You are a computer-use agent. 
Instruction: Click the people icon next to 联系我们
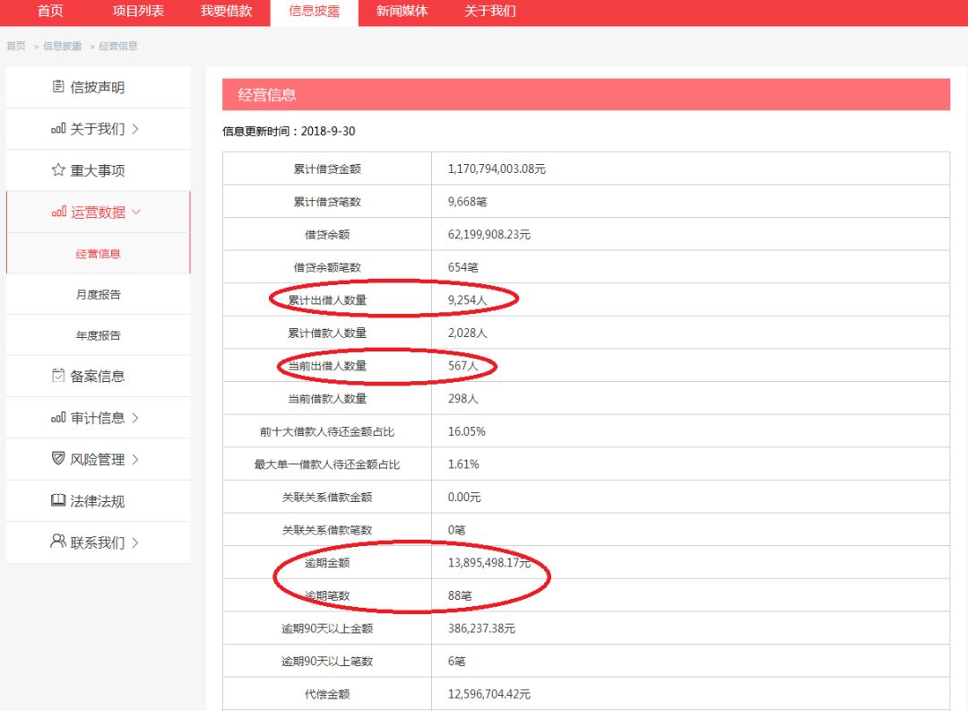[57, 542]
